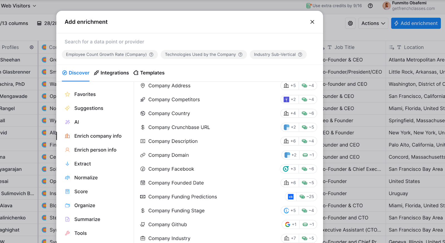The height and width of the screenshot is (243, 445).
Task: Choose Enrich company info category
Action: point(98,136)
